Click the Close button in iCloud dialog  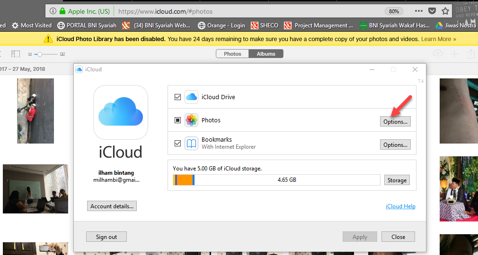(398, 237)
